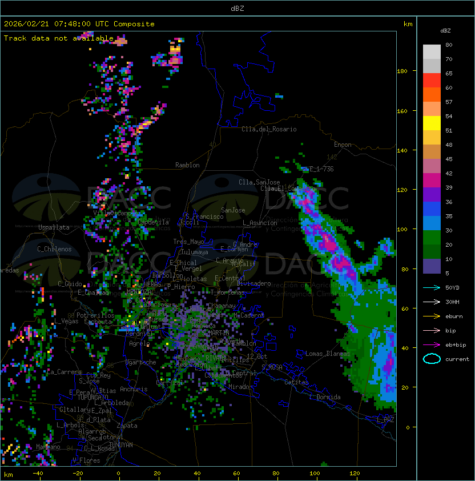475x481 pixels.
Task: Click the '180' tick on vertical km axis
Action: tap(402, 71)
